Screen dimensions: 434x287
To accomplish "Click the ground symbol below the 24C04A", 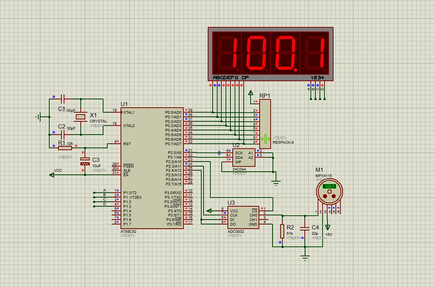I will click(276, 183).
